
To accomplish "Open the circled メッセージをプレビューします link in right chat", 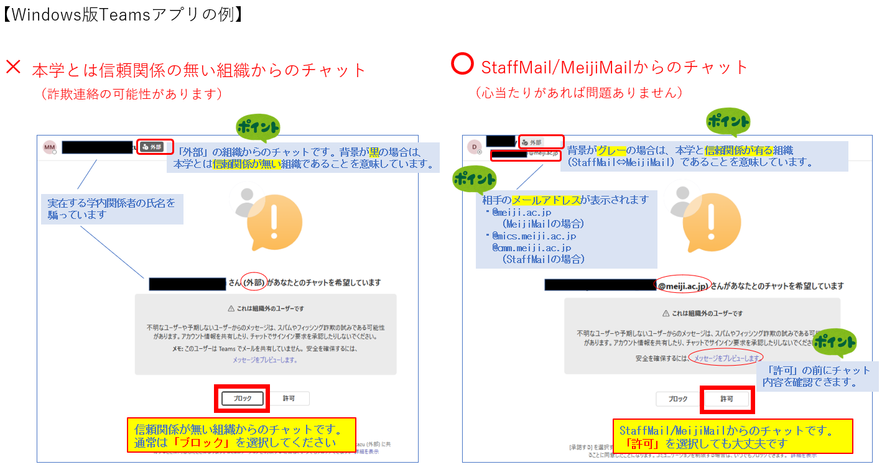I will click(726, 358).
